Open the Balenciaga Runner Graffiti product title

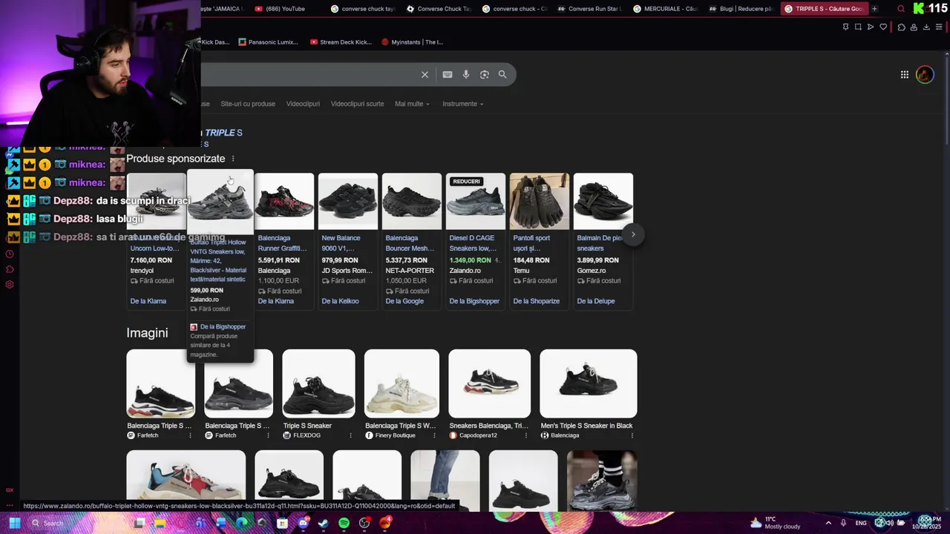click(x=282, y=243)
